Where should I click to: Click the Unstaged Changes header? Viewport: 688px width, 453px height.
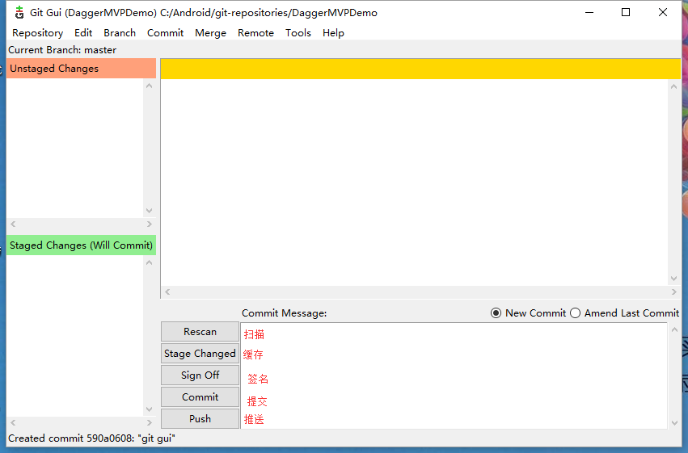pyautogui.click(x=81, y=69)
